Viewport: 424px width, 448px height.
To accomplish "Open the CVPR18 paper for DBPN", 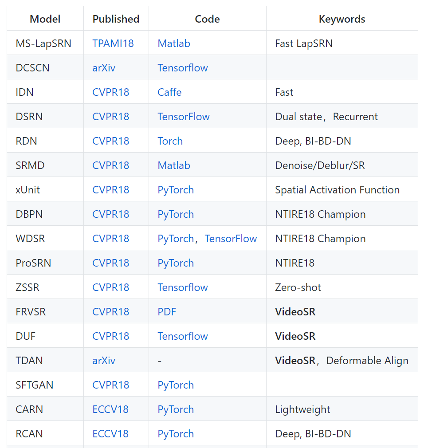I will pyautogui.click(x=110, y=214).
